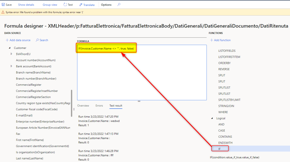Screen dimensions: 290x162
Task: Click the Group view button
Action: 50,5
